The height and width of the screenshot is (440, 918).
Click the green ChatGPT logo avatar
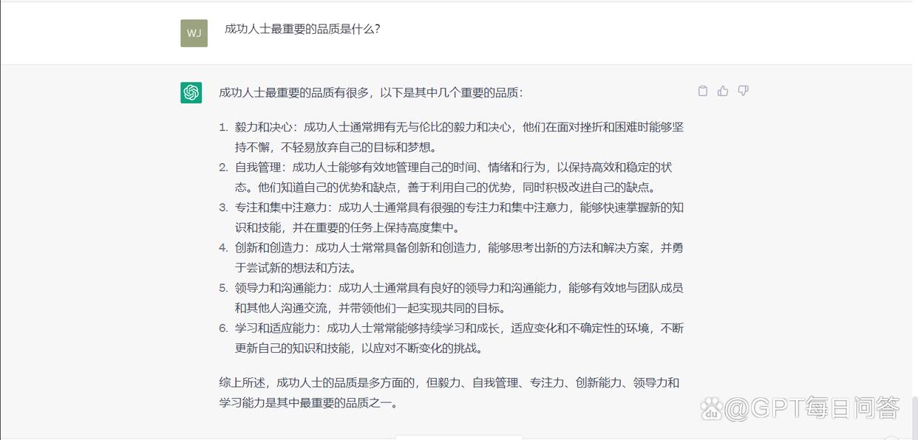pos(191,92)
